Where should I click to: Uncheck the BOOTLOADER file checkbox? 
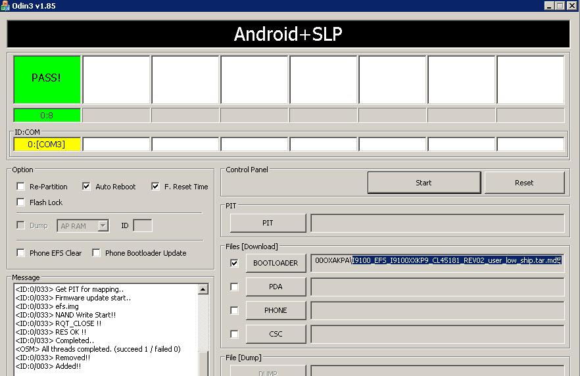click(x=234, y=263)
